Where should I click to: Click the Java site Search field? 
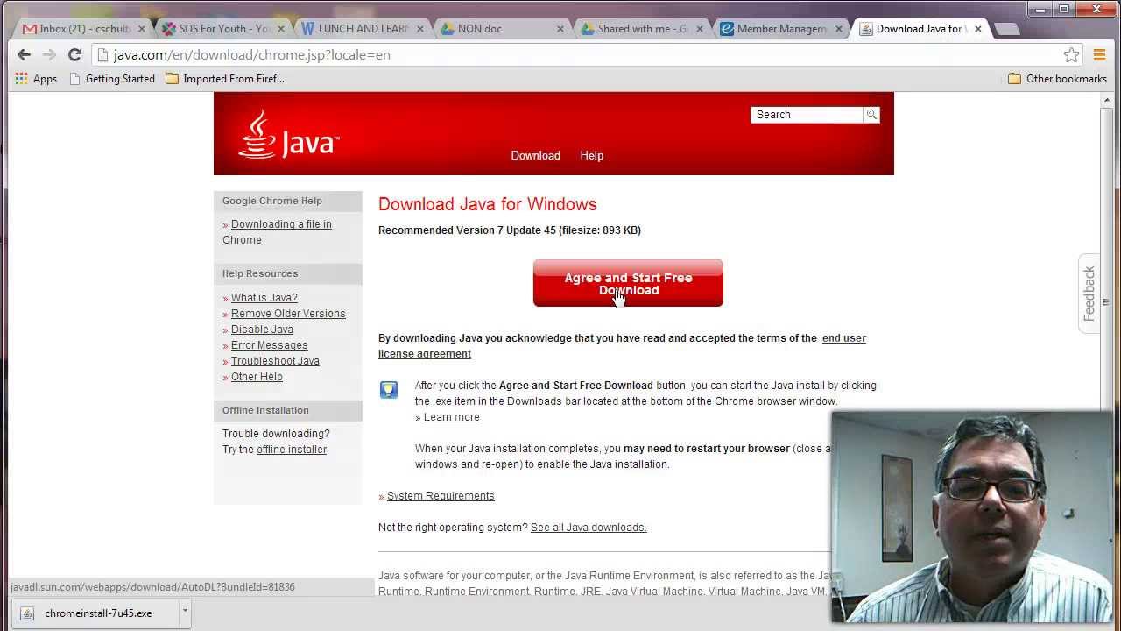[x=807, y=115]
